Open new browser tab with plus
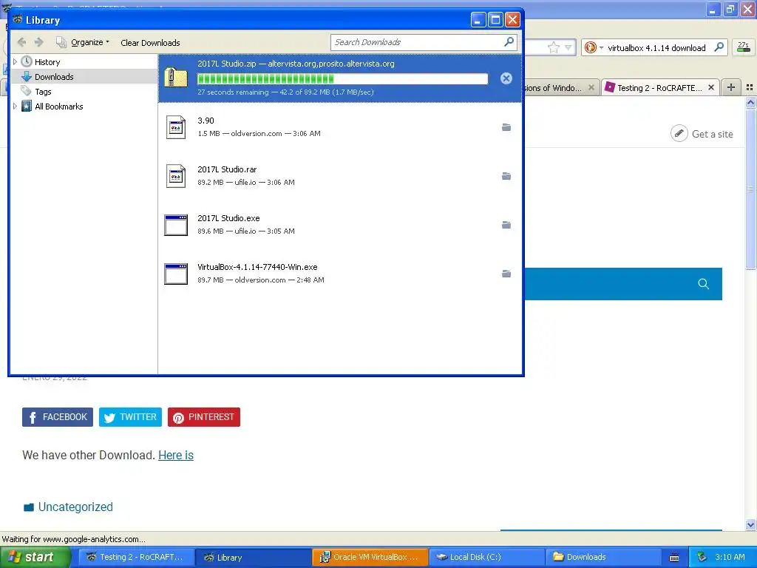The image size is (757, 568). 731,87
